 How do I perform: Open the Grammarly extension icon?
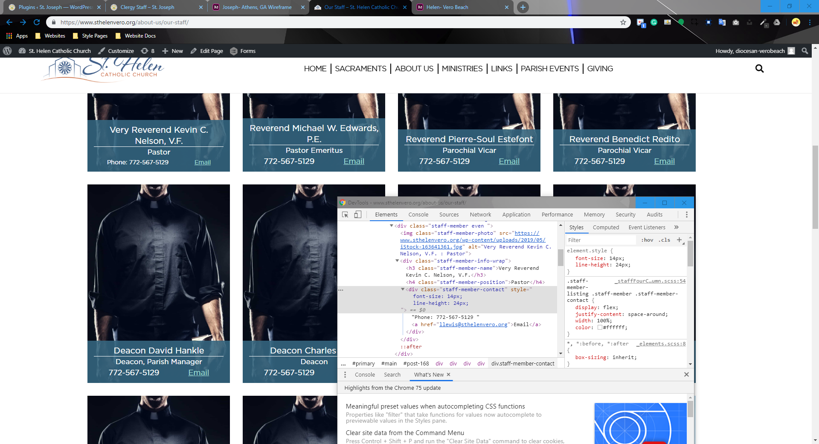[x=654, y=22]
